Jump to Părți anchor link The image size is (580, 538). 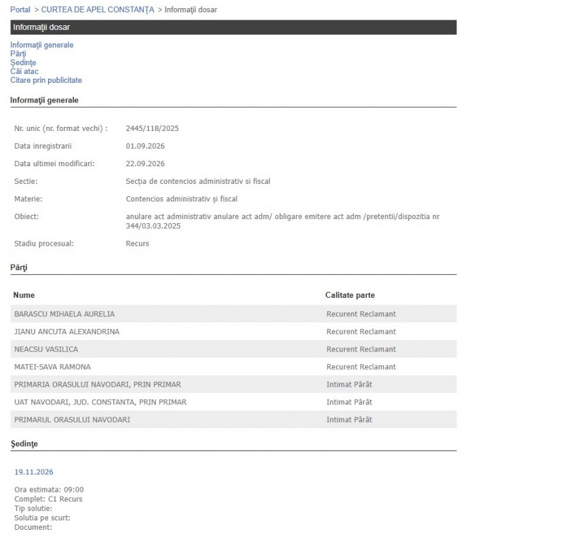click(18, 54)
